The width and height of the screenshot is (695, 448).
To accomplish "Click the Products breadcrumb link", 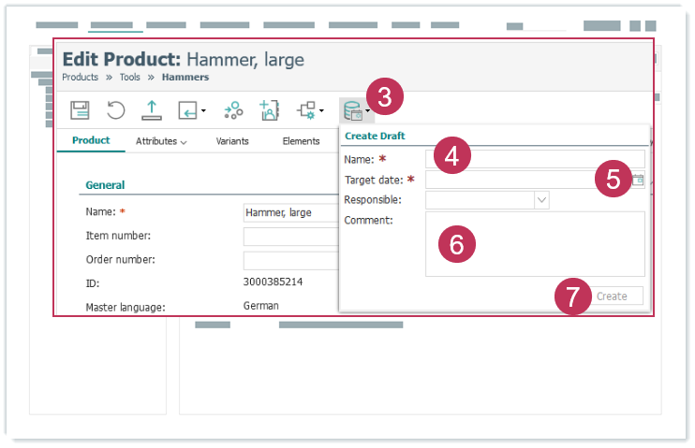I will (x=80, y=77).
